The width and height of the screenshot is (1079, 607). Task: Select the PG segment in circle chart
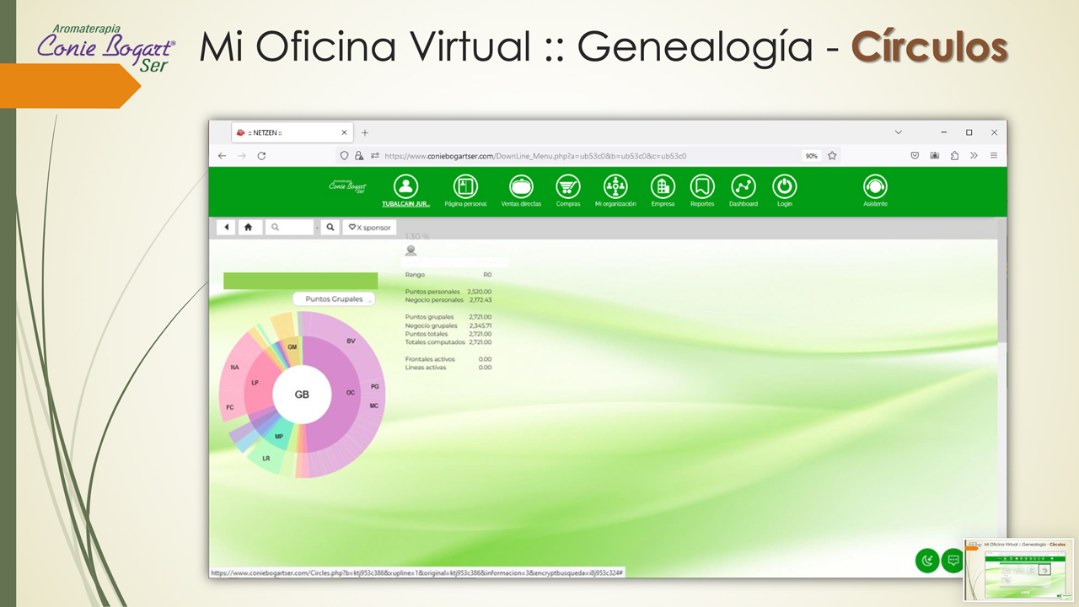374,386
